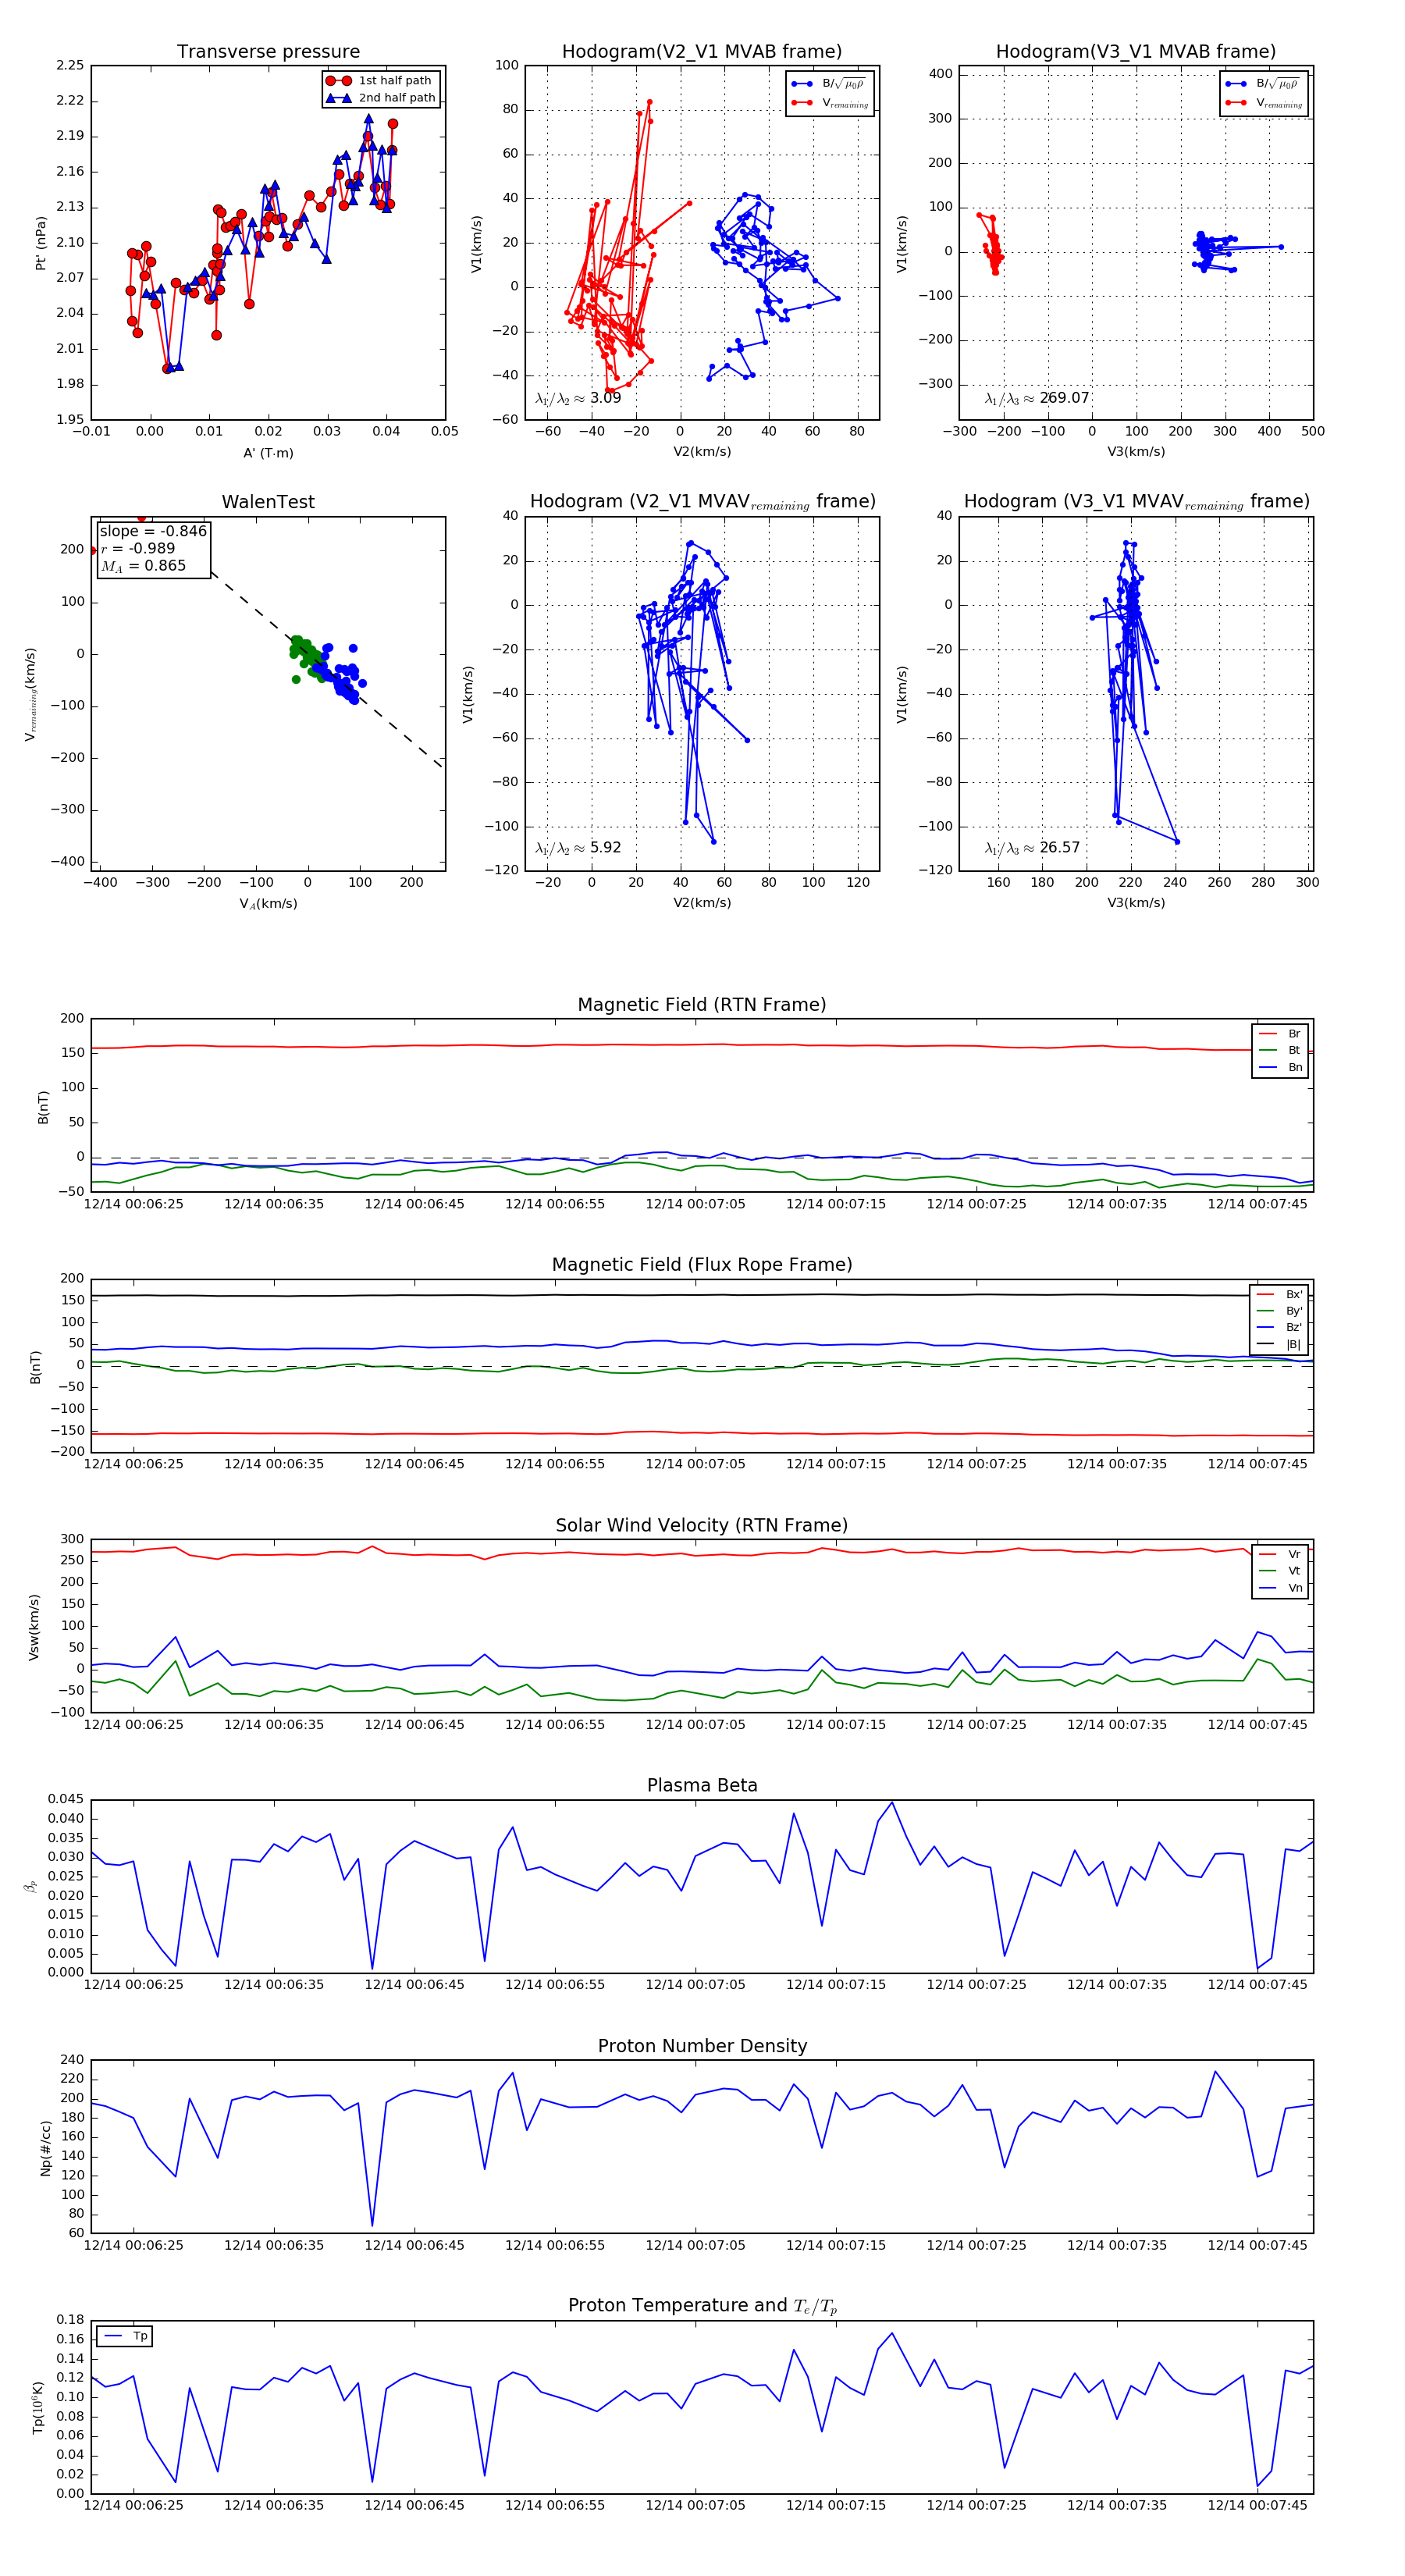1405x2576 pixels.
Task: Click the 'Hodogram(V2_V1 MVAB frame)' title
Action: (702, 52)
